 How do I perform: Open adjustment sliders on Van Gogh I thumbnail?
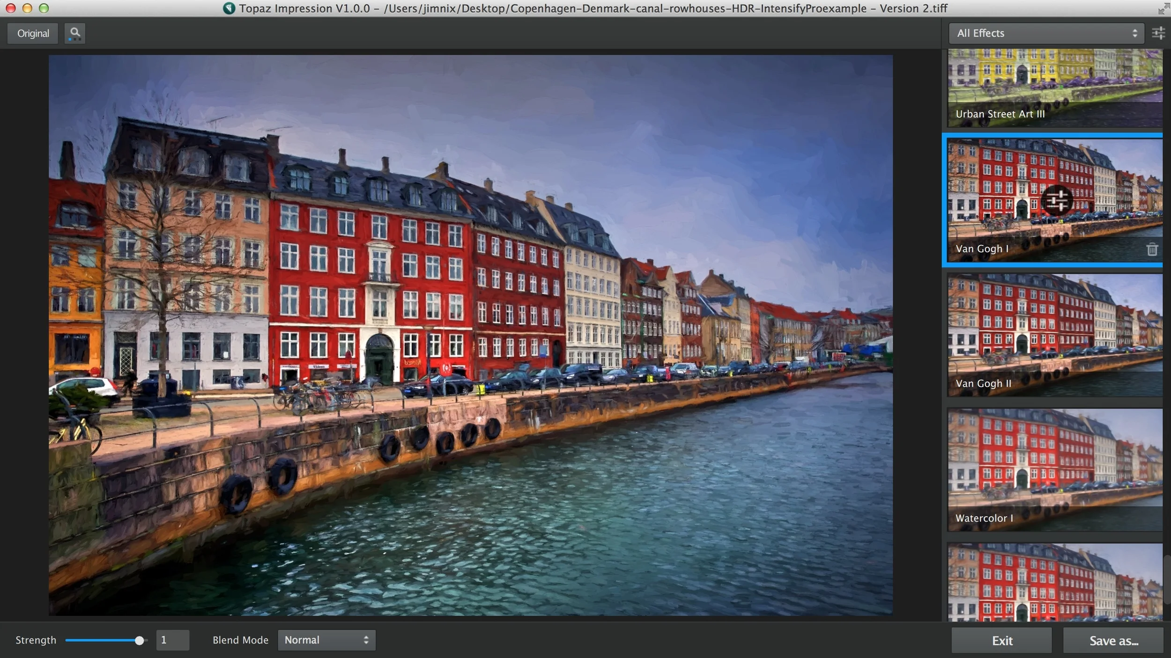point(1057,201)
